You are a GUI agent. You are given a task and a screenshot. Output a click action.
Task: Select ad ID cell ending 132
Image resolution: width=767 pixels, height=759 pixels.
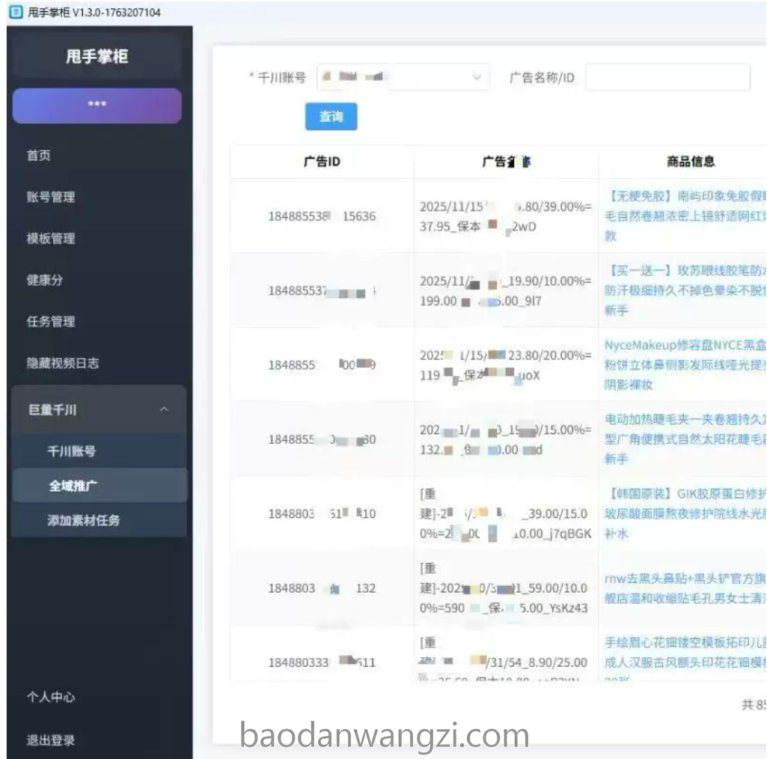click(322, 588)
